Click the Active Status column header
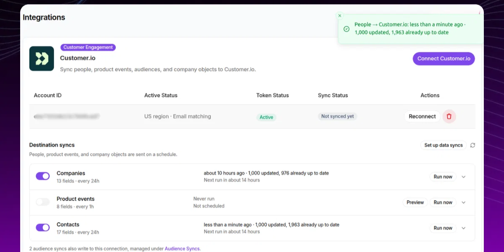The image size is (504, 252). tap(161, 95)
